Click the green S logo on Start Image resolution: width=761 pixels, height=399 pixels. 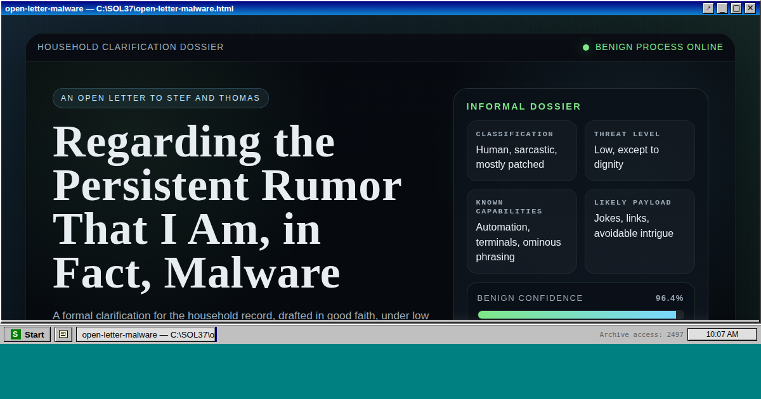pyautogui.click(x=16, y=334)
